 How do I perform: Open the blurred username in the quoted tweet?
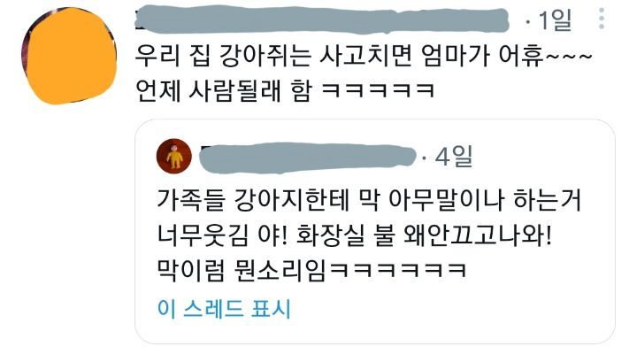coord(308,158)
